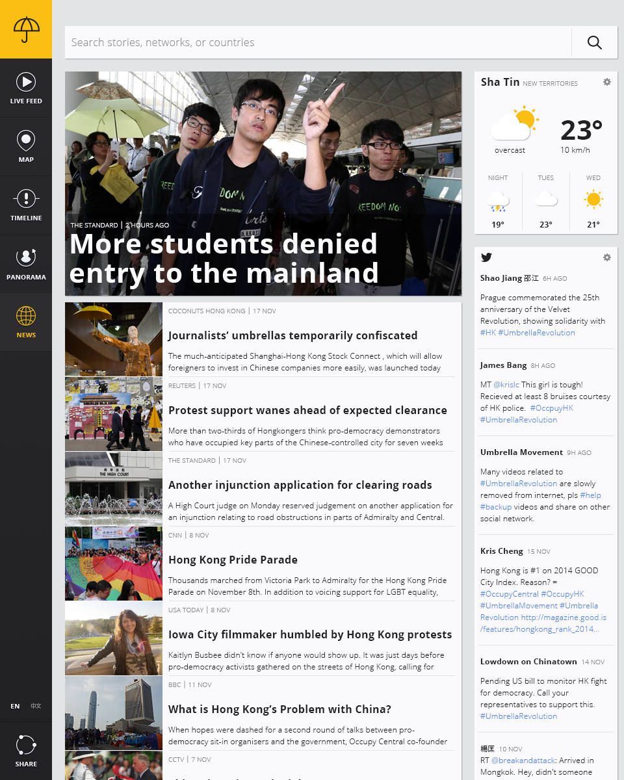The image size is (624, 780).
Task: Click the James Bang tweet author name
Action: [504, 365]
